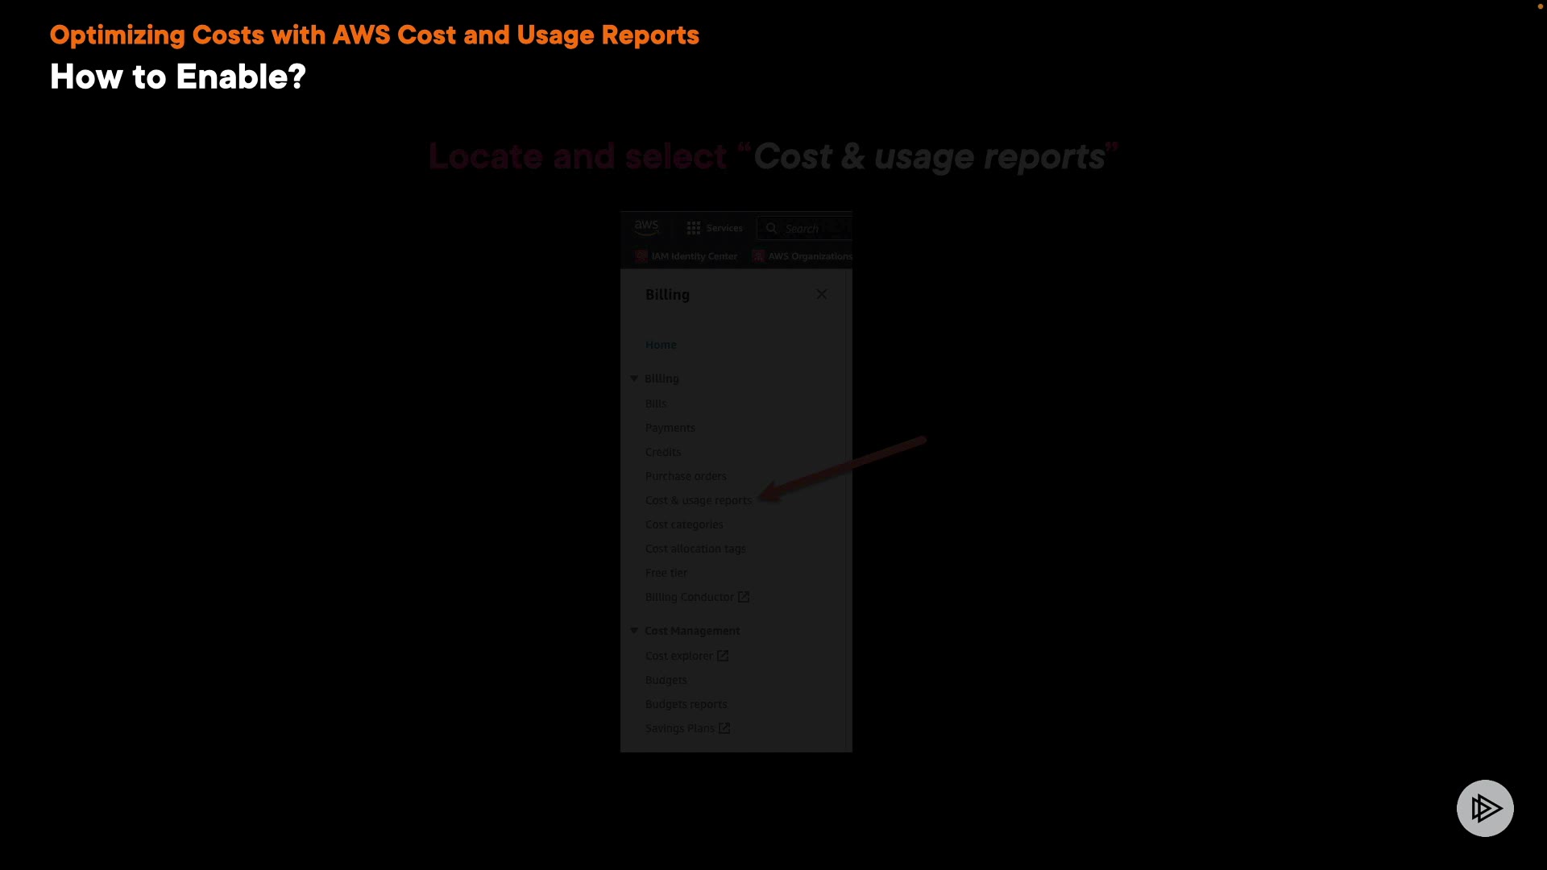Click the IAM Identity Center shortcut icon
The height and width of the screenshot is (870, 1547).
coord(641,256)
